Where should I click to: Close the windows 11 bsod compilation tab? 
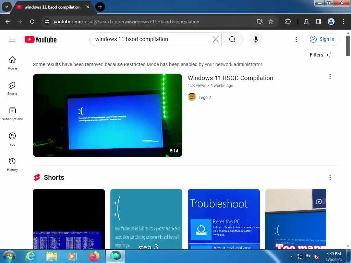[x=88, y=7]
